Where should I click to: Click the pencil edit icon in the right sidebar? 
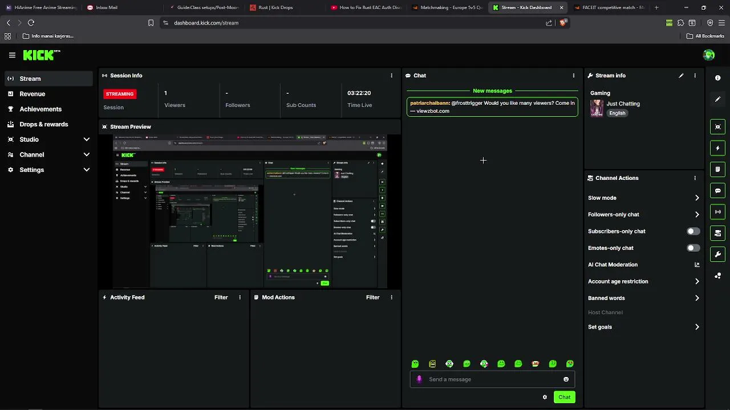click(x=717, y=99)
